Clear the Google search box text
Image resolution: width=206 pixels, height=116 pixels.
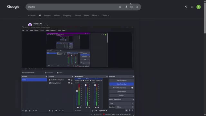click(x=120, y=7)
